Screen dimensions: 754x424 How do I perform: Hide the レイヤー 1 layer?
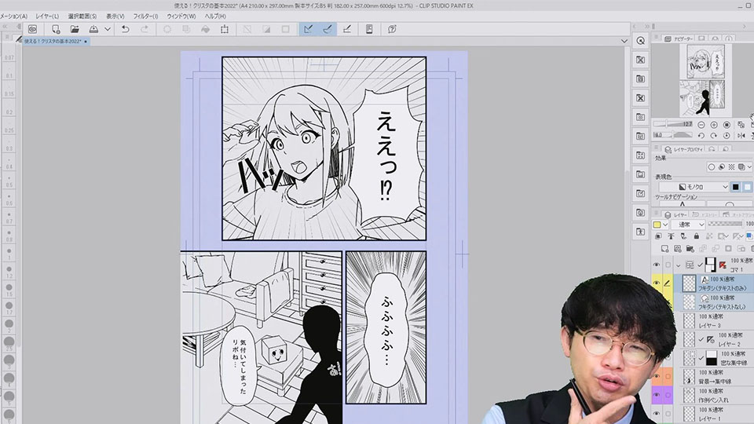tap(657, 414)
